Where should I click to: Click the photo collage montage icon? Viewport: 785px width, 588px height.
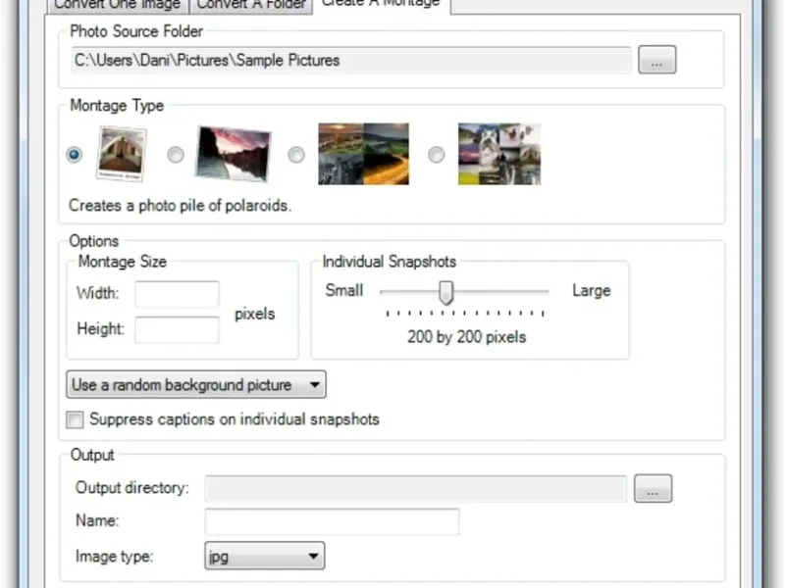pos(499,154)
